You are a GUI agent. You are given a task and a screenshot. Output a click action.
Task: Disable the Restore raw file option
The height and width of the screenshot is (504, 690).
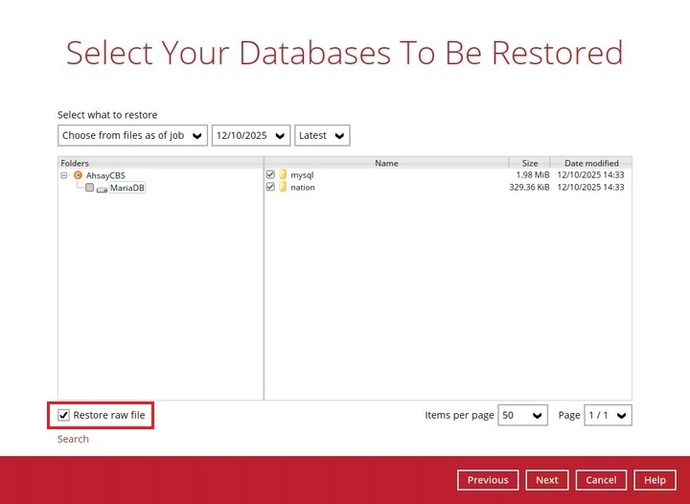tap(64, 415)
